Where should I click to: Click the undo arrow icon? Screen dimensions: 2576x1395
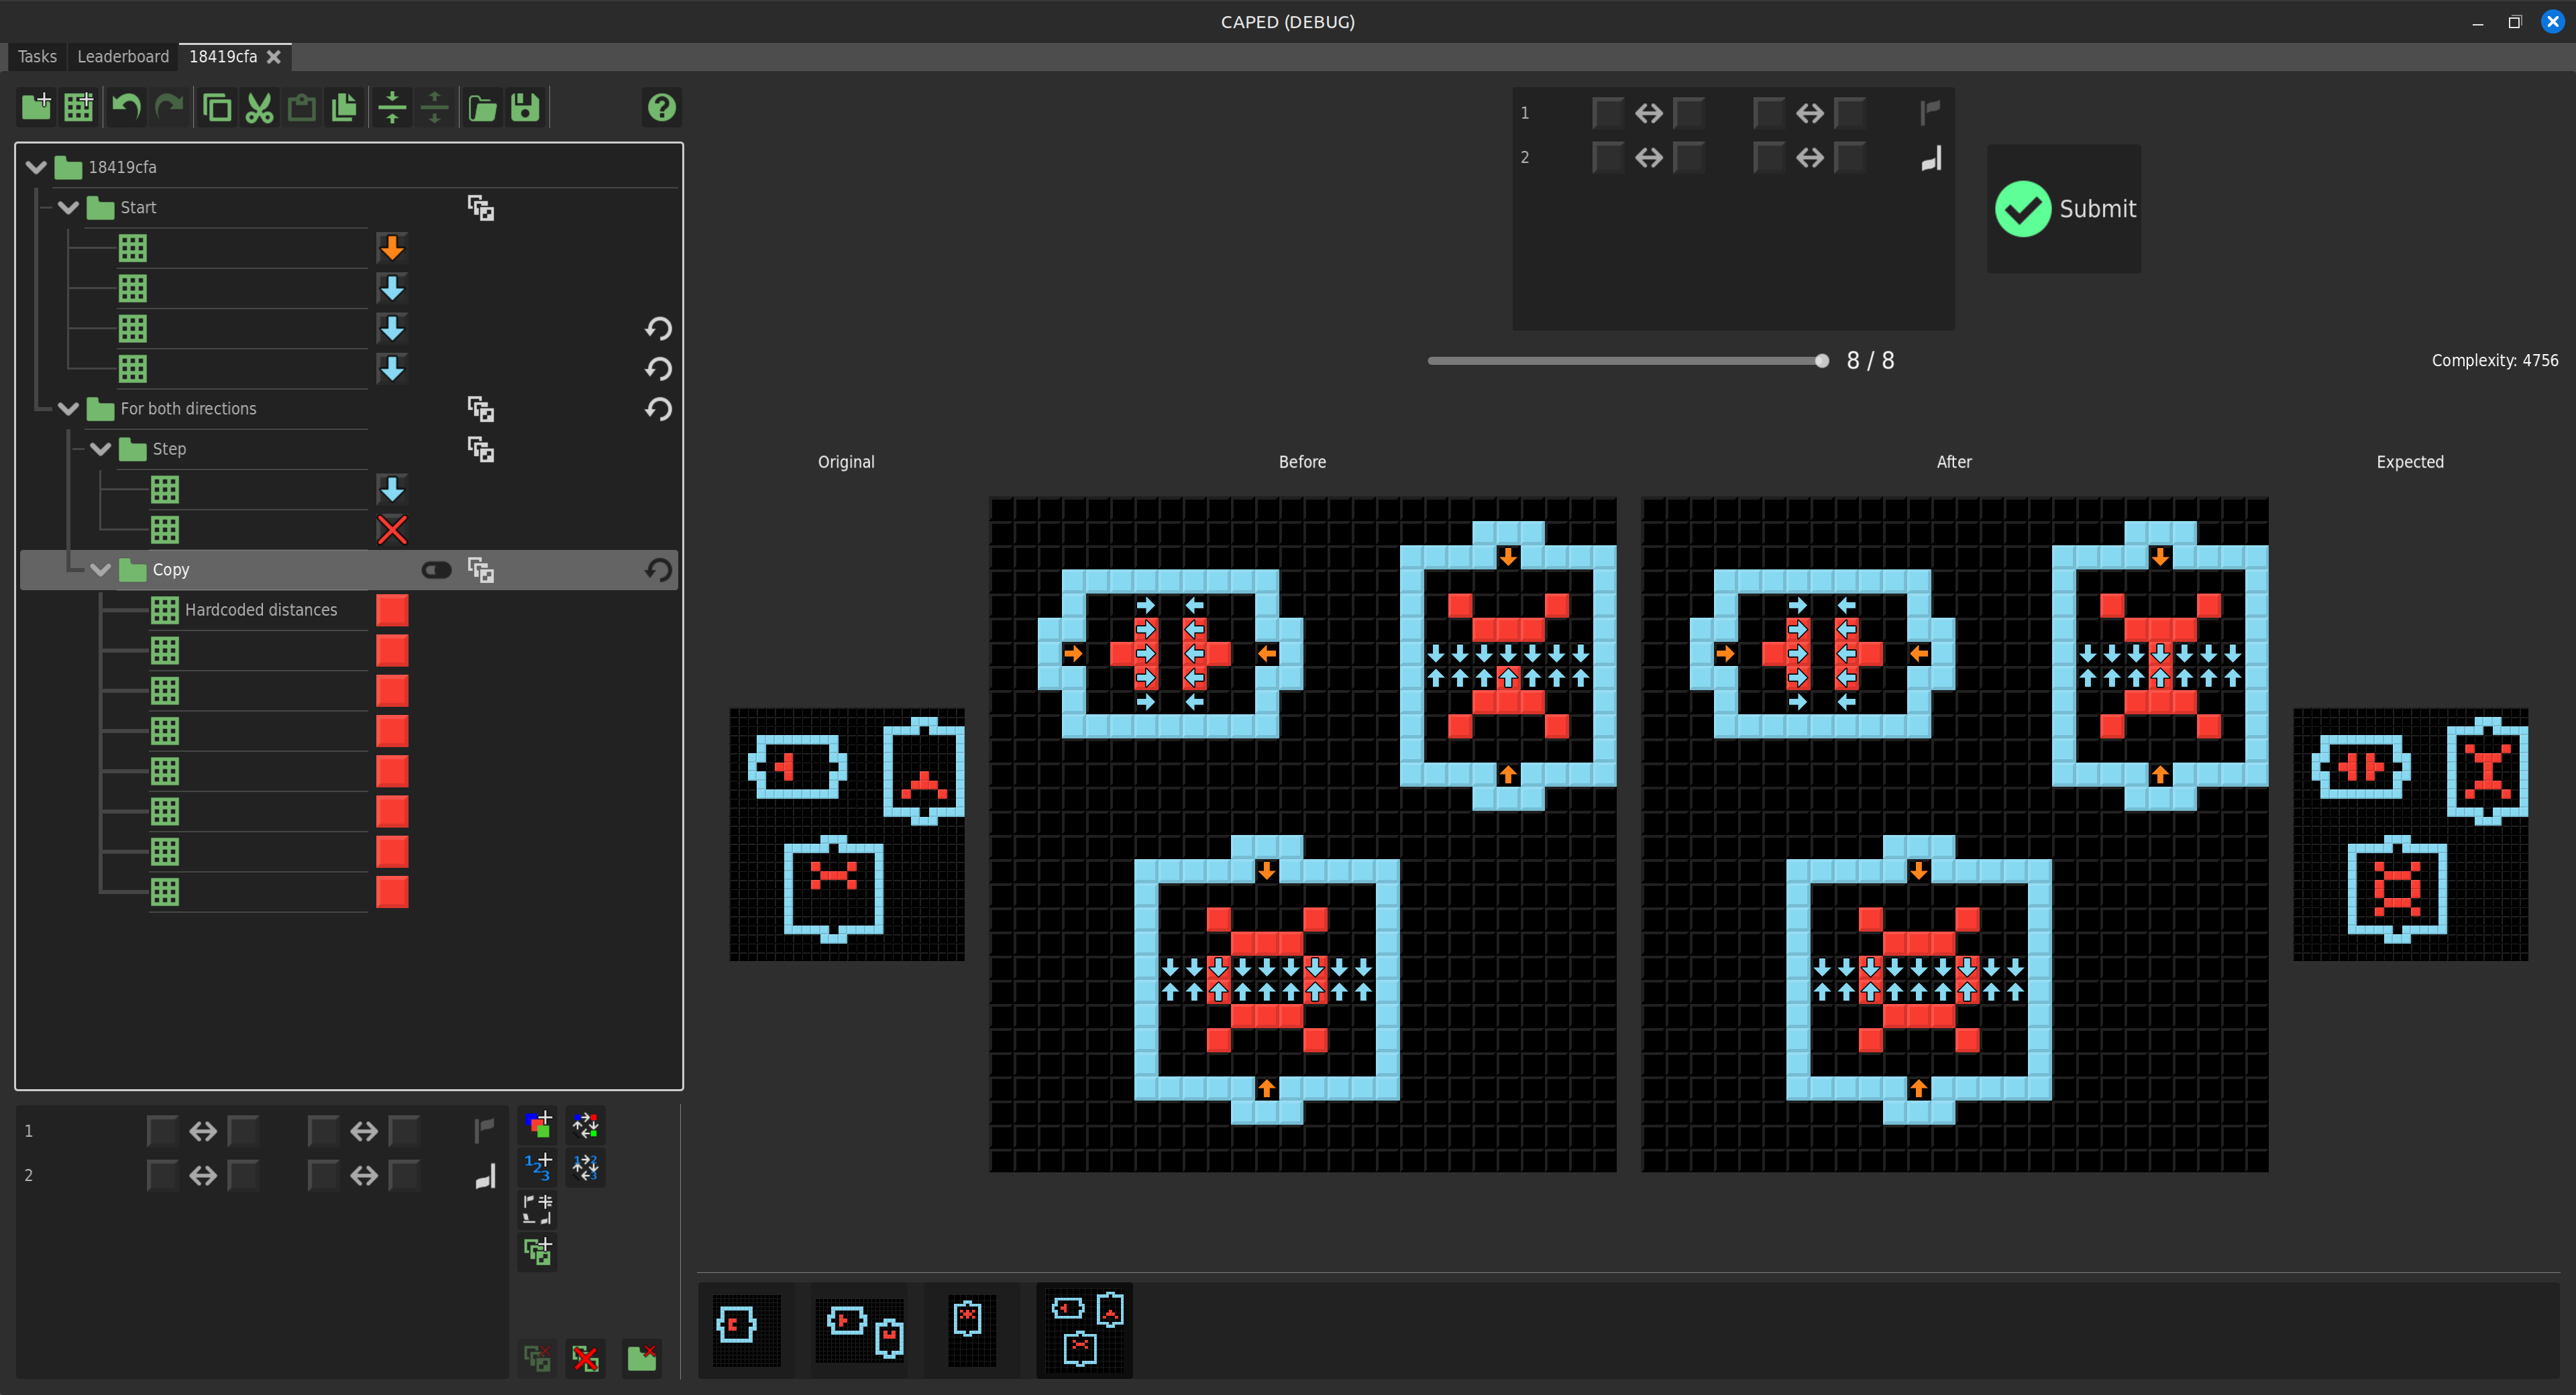(x=126, y=107)
